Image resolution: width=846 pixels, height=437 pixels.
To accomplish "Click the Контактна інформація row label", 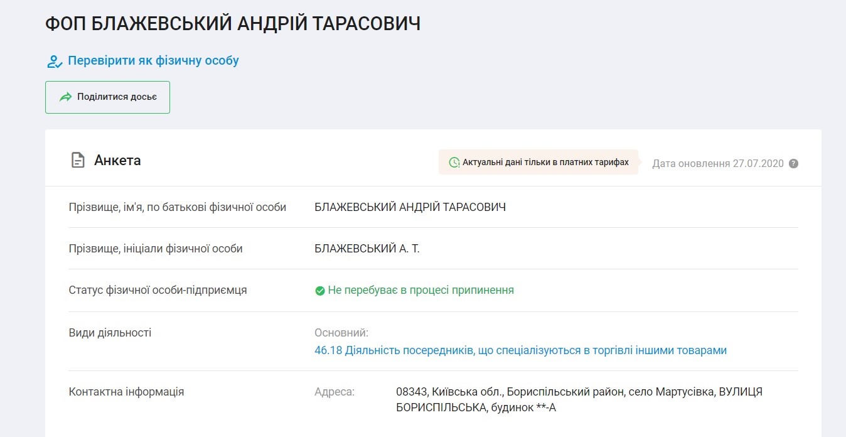I will point(126,392).
